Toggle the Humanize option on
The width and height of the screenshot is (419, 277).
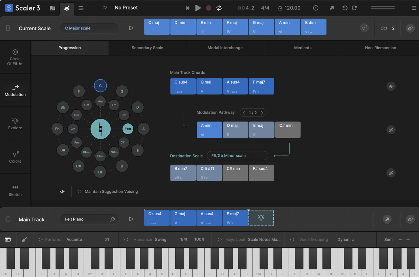point(126,240)
